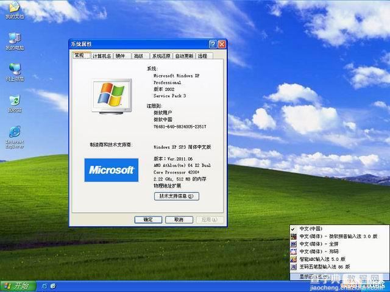Choose 中文(简体) - 全拼 input method
The height and width of the screenshot is (292, 390).
[339, 244]
